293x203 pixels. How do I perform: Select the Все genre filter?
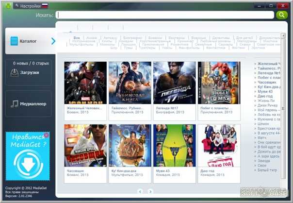[x=77, y=38]
